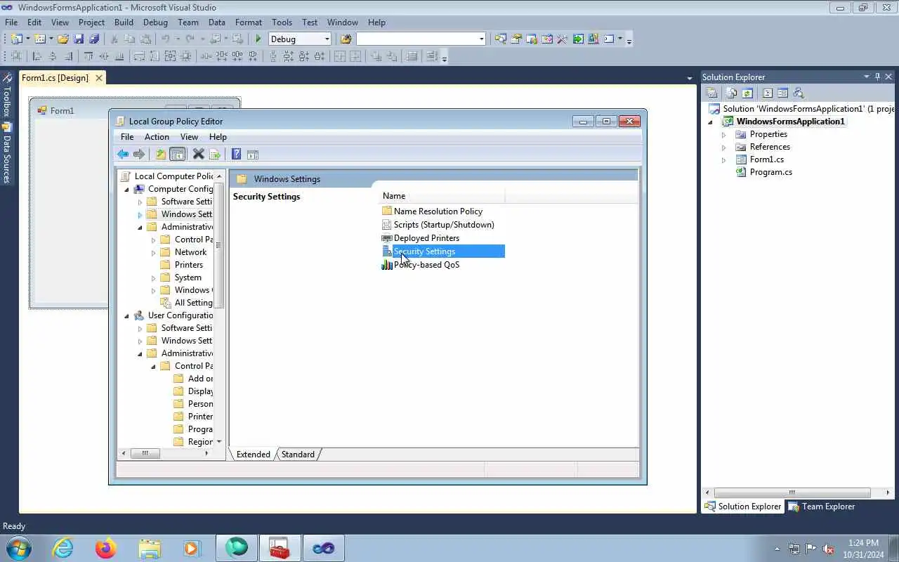Click Save All icon in Visual Studio toolbar
The height and width of the screenshot is (562, 899).
[94, 39]
